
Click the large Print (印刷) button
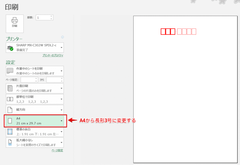pyautogui.click(x=15, y=24)
